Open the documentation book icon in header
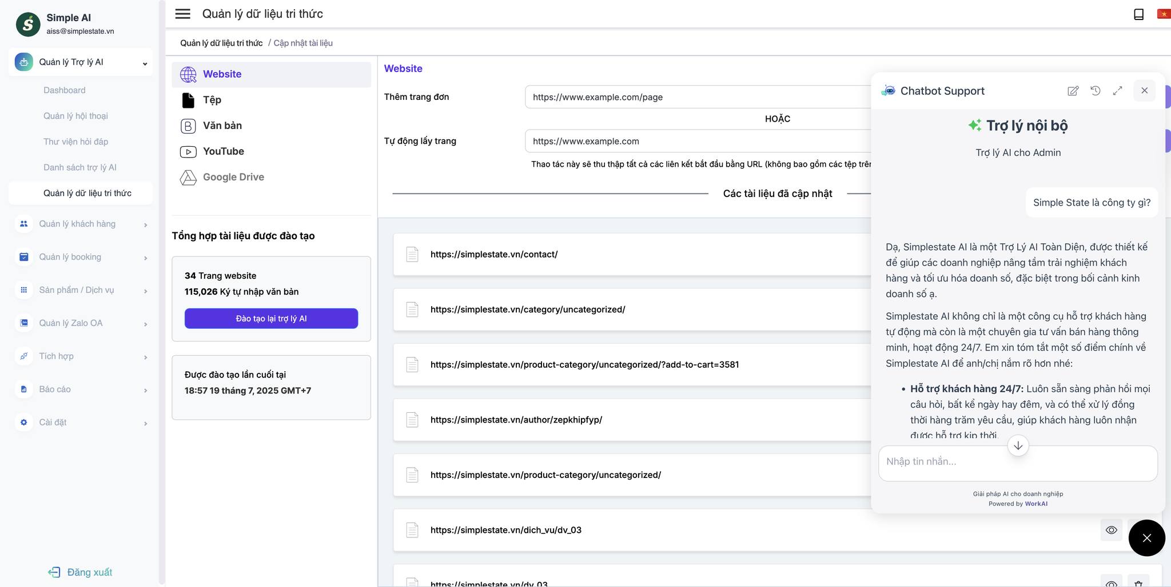 (x=1138, y=14)
